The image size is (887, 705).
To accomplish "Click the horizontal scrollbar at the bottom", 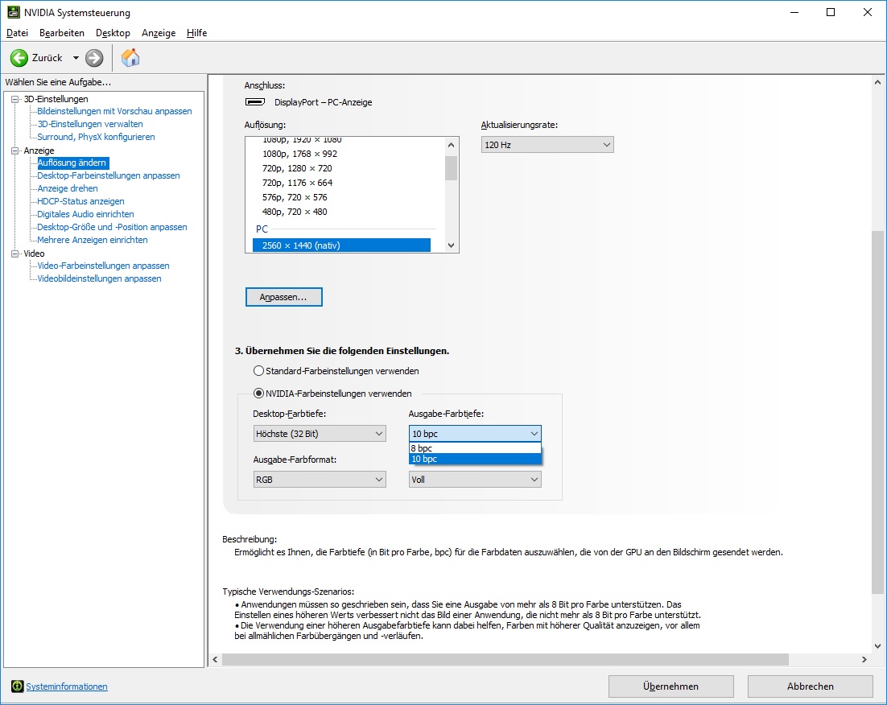I will (x=505, y=659).
